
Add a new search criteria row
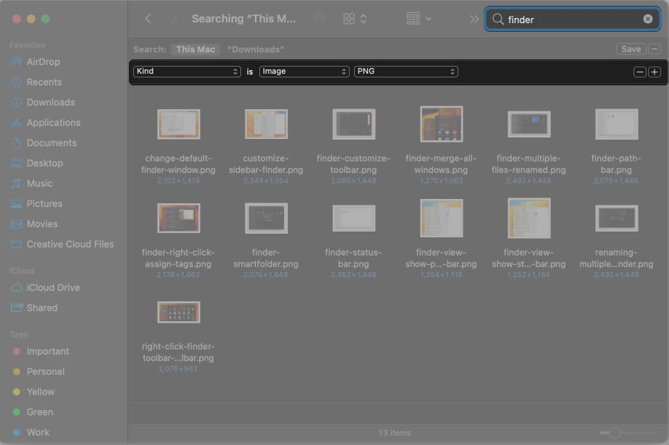coord(654,72)
